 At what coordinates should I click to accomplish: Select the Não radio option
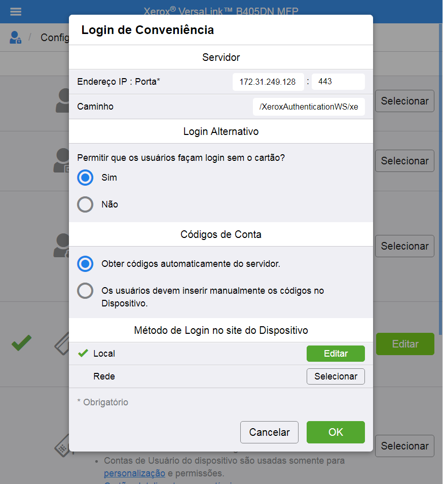85,204
